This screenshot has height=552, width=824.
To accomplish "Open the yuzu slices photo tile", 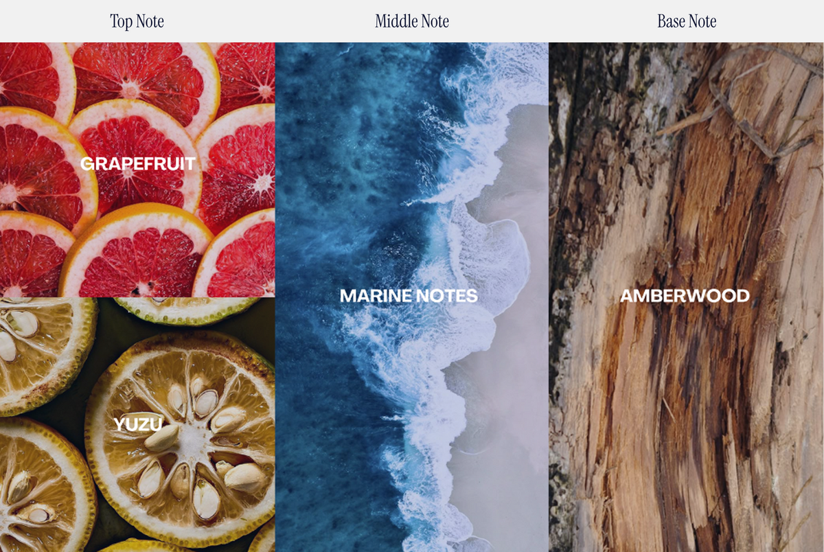I will (137, 424).
